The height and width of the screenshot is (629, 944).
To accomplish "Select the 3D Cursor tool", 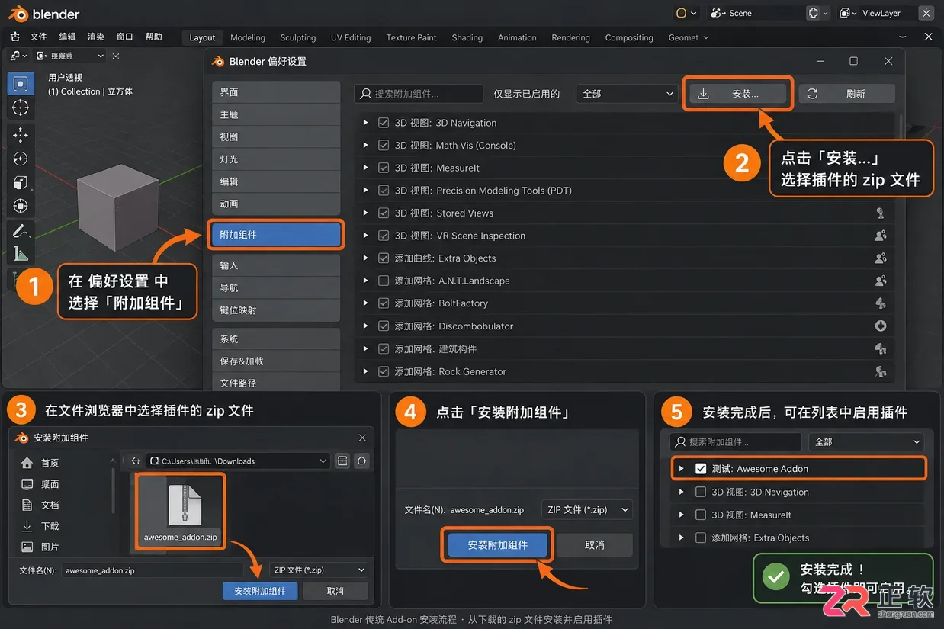I will click(x=21, y=108).
